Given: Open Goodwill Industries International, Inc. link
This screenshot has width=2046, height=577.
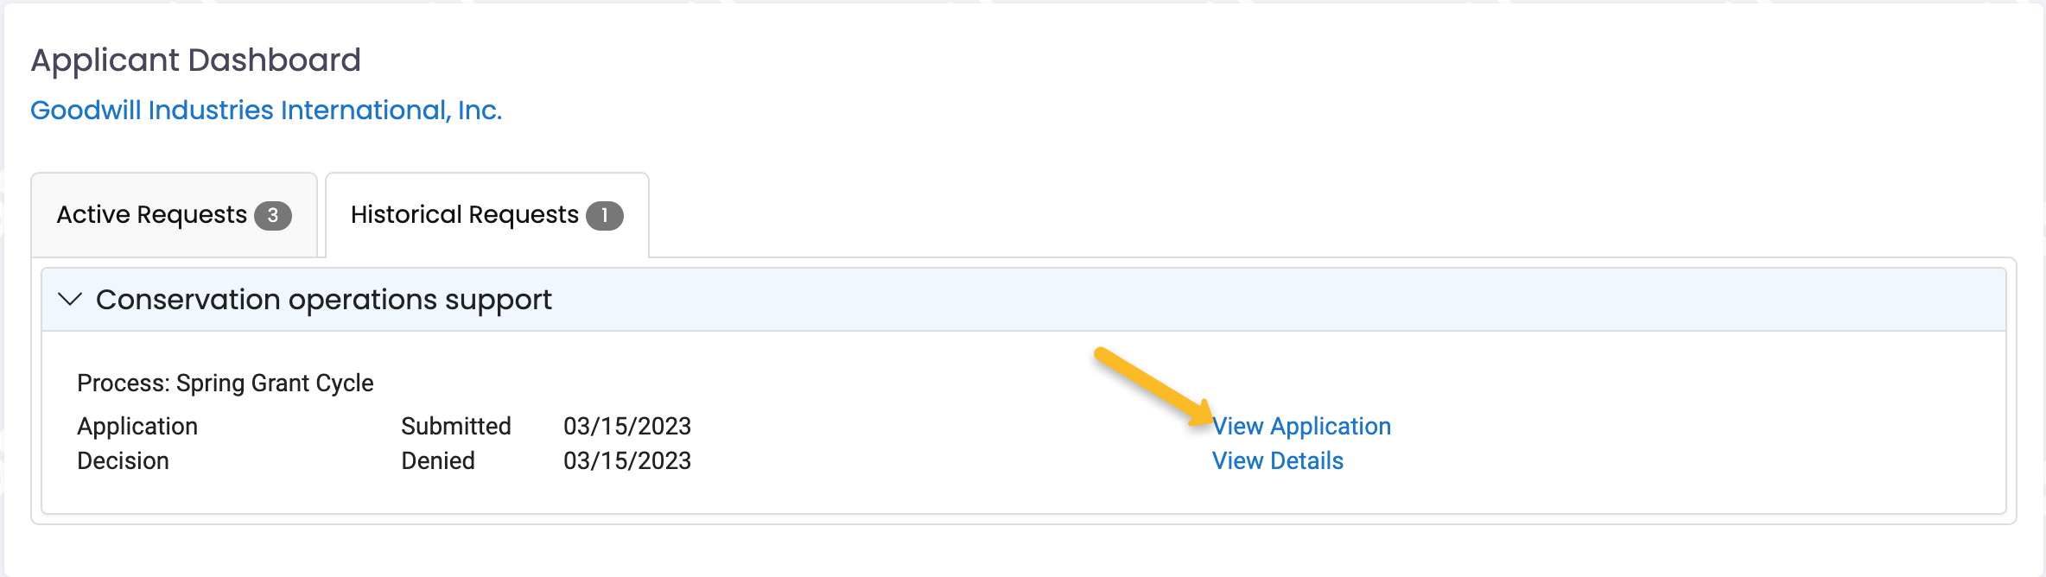Looking at the screenshot, I should [x=266, y=110].
